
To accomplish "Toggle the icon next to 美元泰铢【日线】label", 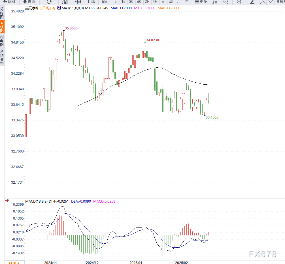I will click(x=53, y=8).
